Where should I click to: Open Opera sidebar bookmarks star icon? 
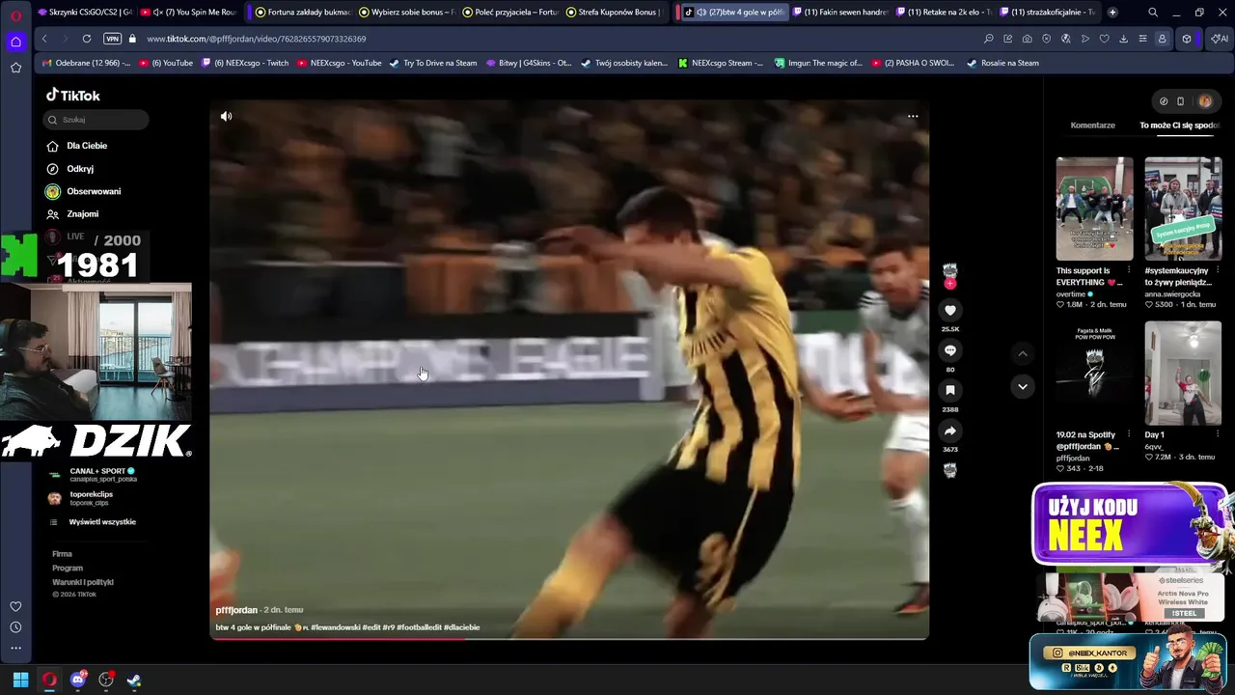pyautogui.click(x=15, y=68)
